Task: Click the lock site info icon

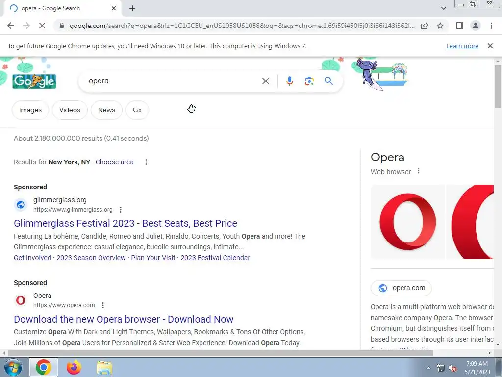Action: [62, 26]
